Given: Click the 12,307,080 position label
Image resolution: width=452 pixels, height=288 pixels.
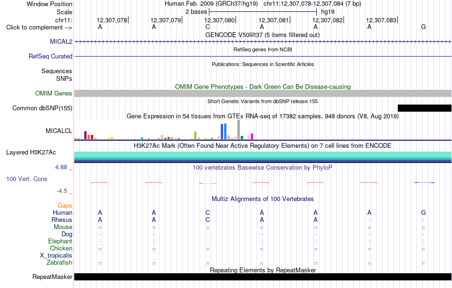Looking at the screenshot, I should pyautogui.click(x=219, y=20).
